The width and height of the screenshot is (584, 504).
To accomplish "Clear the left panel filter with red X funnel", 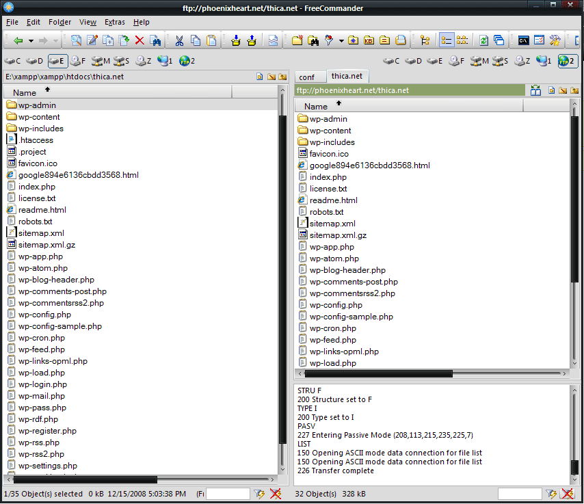I will (276, 494).
